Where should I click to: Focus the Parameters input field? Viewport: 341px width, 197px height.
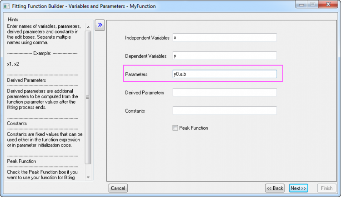[x=225, y=74]
